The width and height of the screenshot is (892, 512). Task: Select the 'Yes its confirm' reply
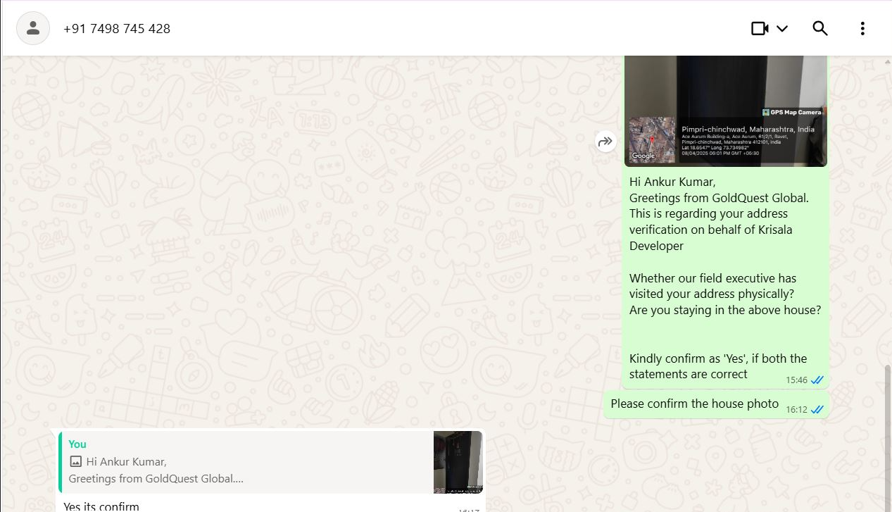pyautogui.click(x=101, y=506)
